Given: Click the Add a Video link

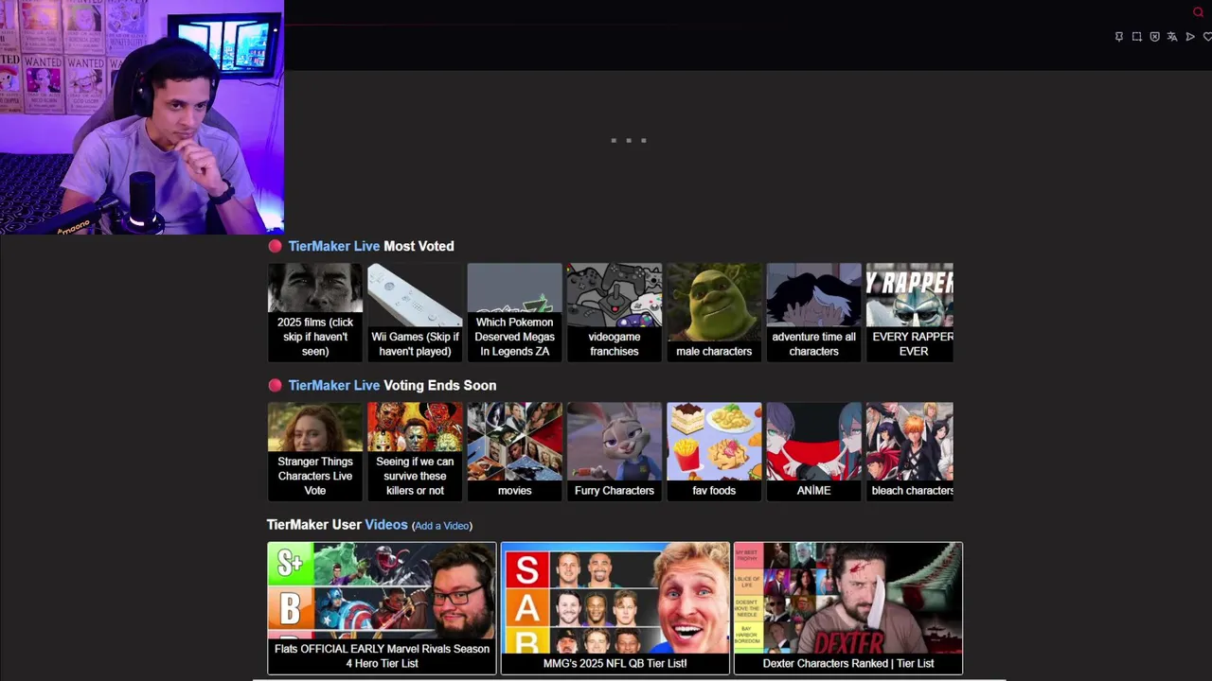Looking at the screenshot, I should click(442, 526).
